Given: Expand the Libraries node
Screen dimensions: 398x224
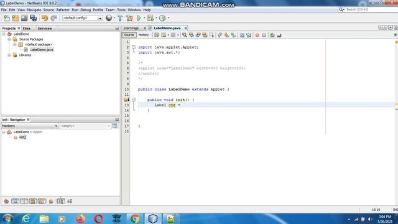Looking at the screenshot, I should point(9,55).
